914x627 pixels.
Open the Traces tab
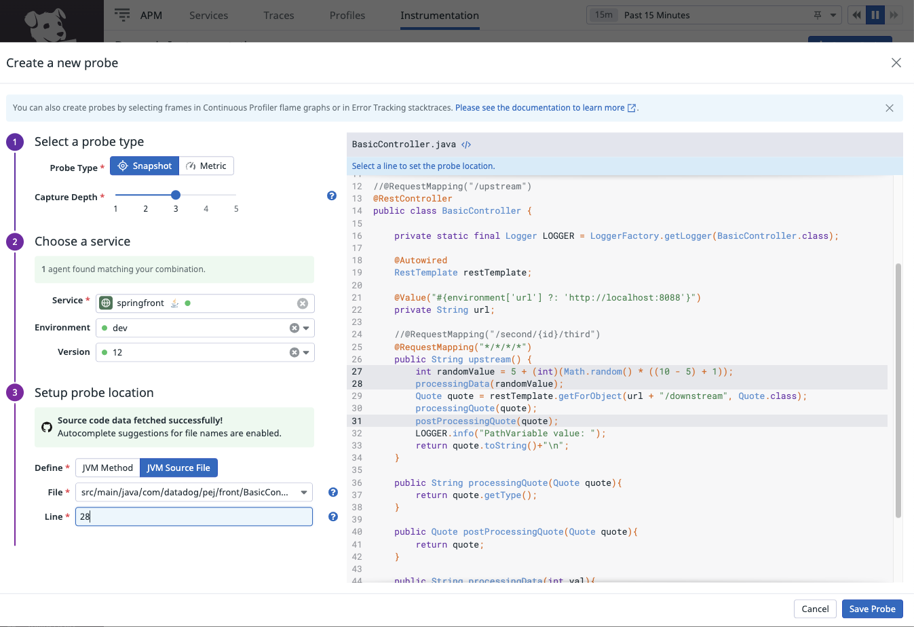tap(279, 15)
